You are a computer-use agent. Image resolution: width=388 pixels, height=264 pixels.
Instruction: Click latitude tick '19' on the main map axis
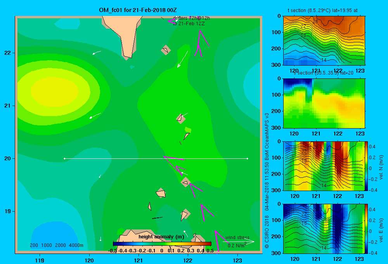[x=8, y=211]
